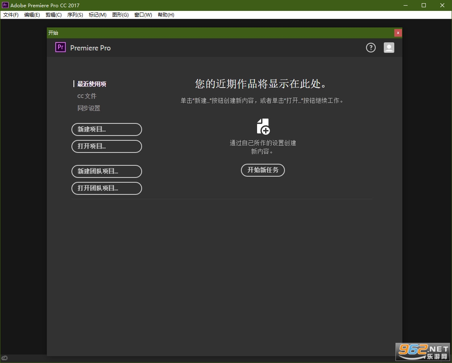
Task: Click the Creative Cloud icon in status bar
Action: pos(4,359)
